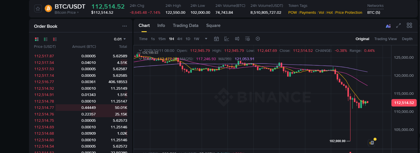
Task: Show both buy and sell orders view
Action: point(37,39)
